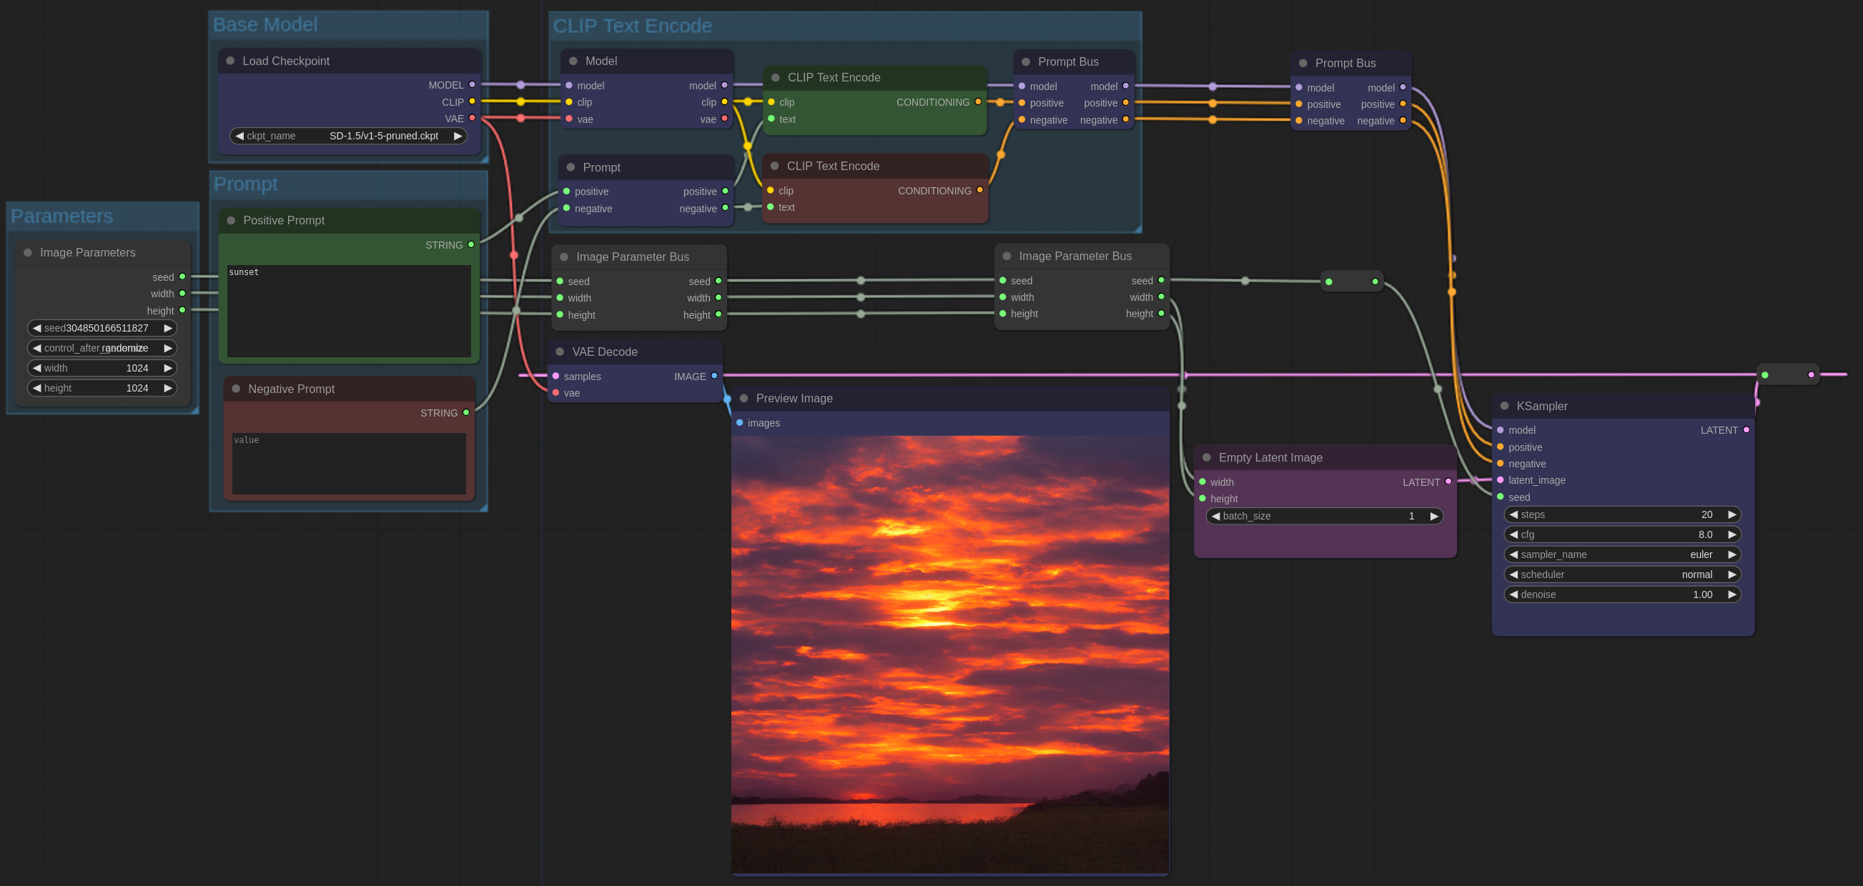Collapse the Preview Image node dot
1863x886 pixels.
[x=743, y=398]
